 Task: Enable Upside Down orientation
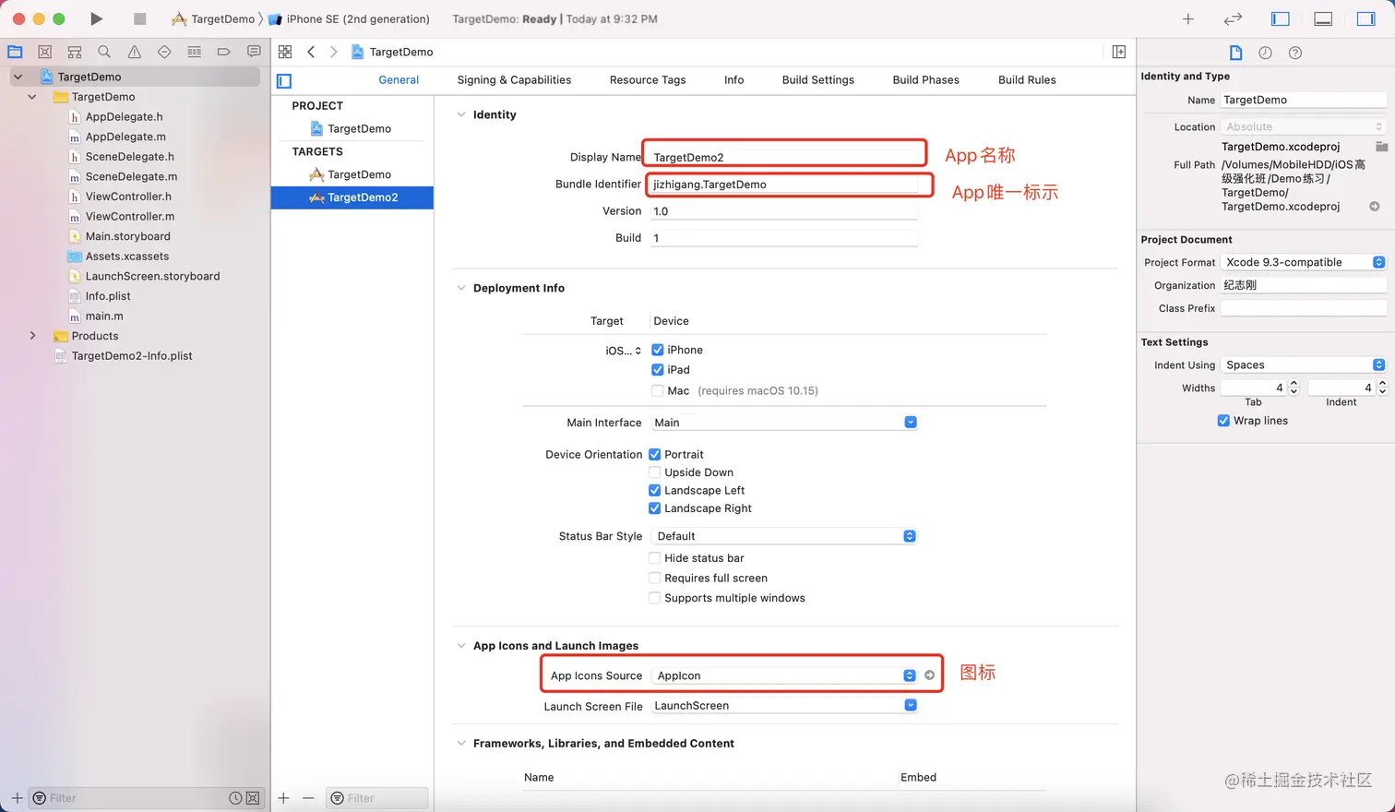(x=654, y=472)
